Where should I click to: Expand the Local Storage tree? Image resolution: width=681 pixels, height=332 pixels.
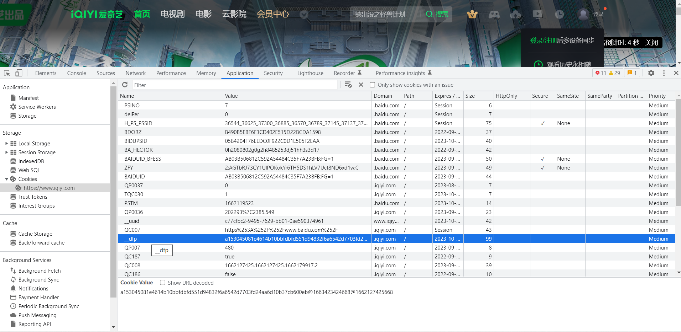[6, 144]
